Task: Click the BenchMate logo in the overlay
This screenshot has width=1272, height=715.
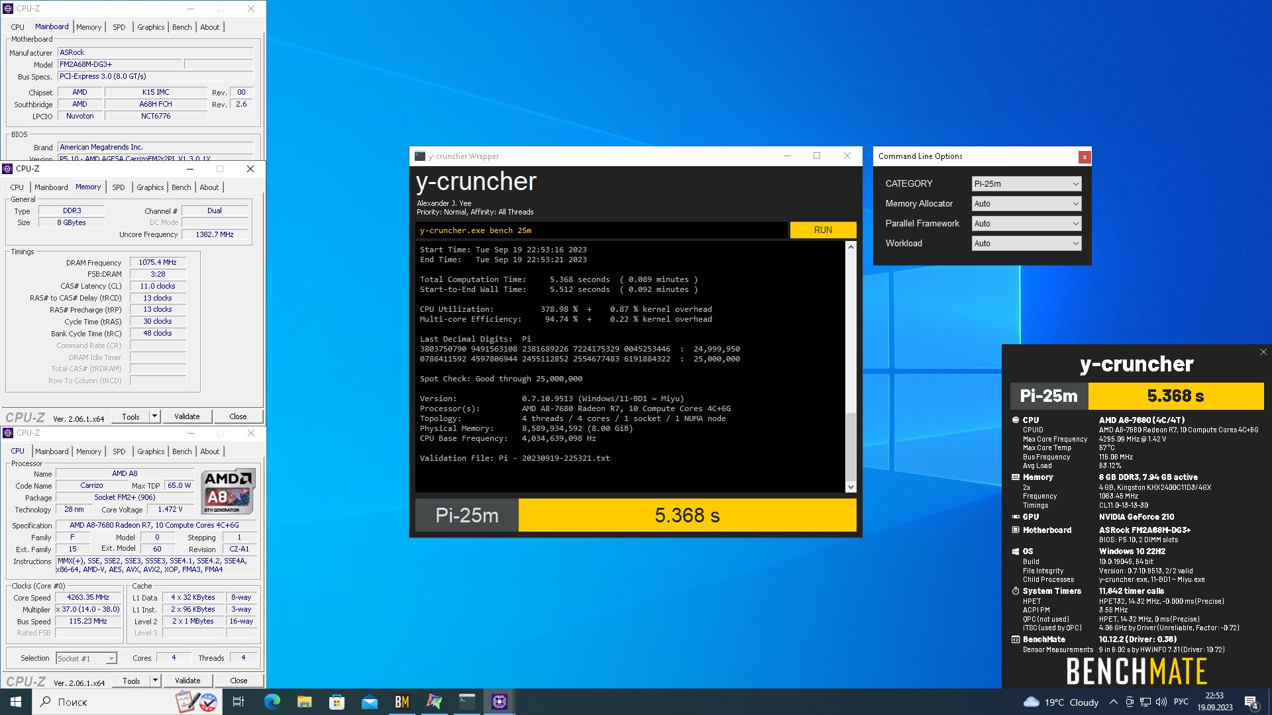Action: point(1136,671)
